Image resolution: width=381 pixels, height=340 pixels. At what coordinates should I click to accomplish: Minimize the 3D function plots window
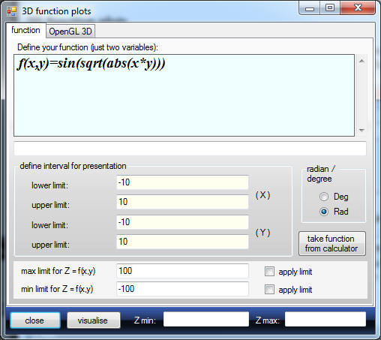(310, 8)
